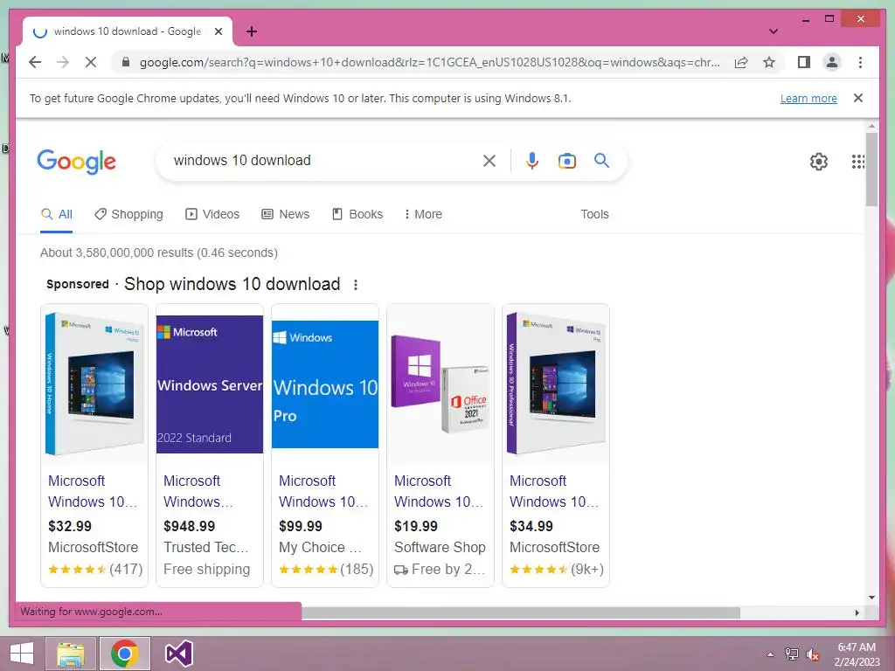Open $32.99 Microsoft Windows 10 listing
The width and height of the screenshot is (895, 671).
pos(93,491)
